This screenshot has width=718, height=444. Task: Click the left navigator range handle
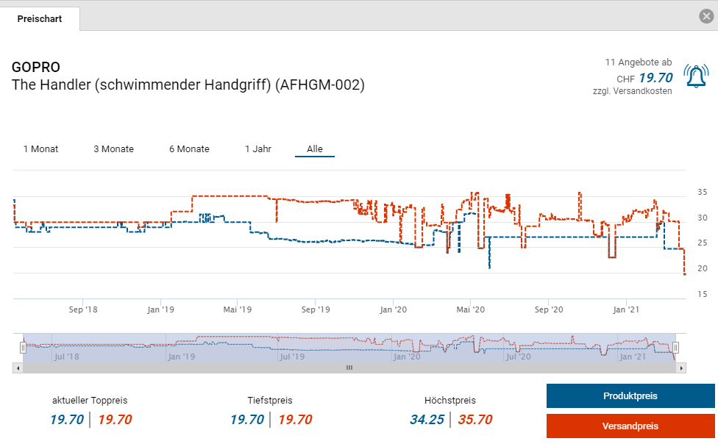(23, 348)
